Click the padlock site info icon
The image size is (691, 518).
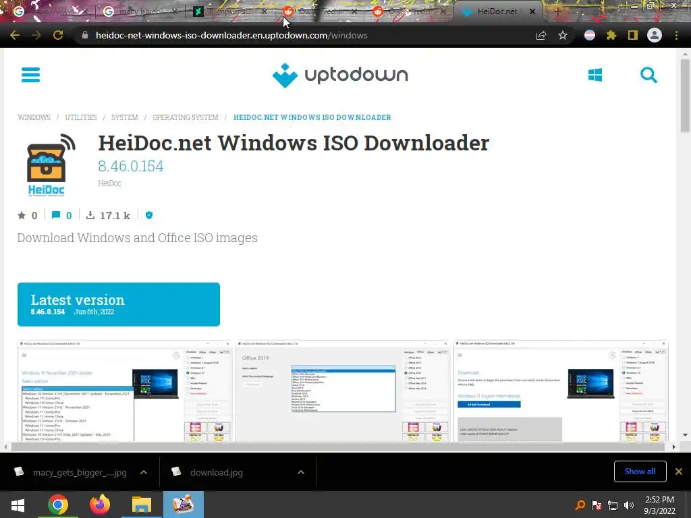84,35
